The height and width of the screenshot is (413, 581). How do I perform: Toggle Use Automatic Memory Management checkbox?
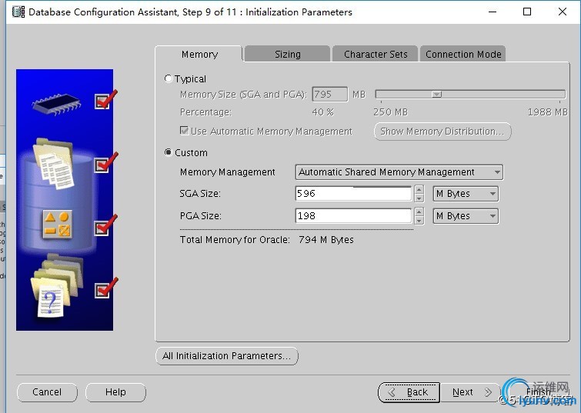tap(184, 131)
